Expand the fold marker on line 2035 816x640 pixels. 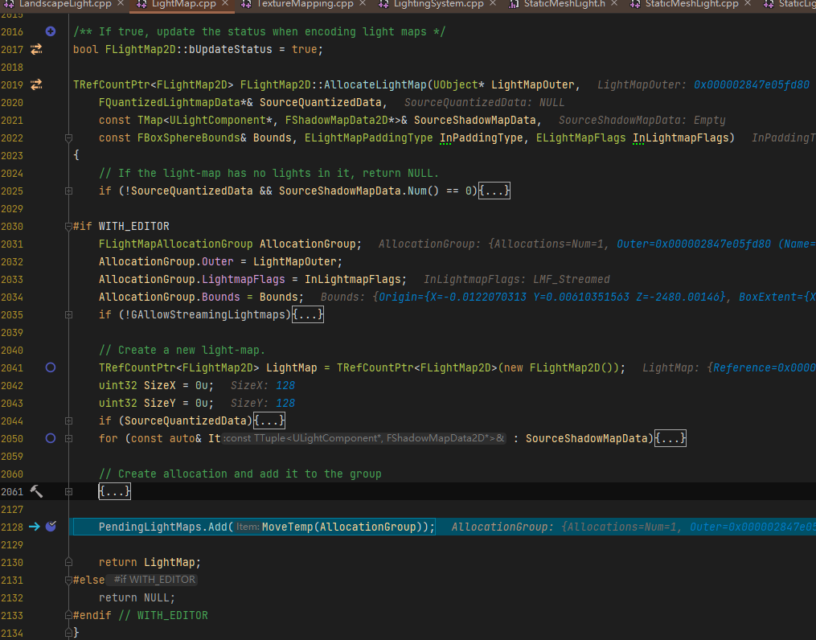tap(68, 315)
